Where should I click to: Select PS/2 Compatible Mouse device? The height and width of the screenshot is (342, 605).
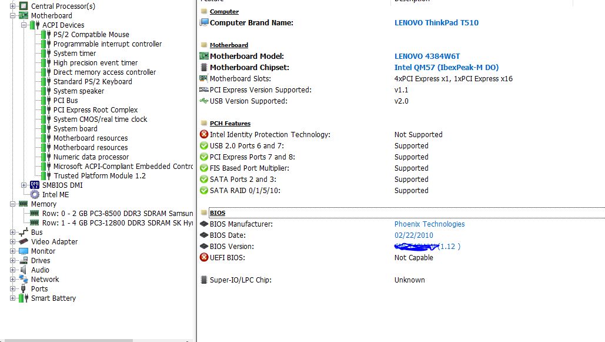(x=91, y=34)
